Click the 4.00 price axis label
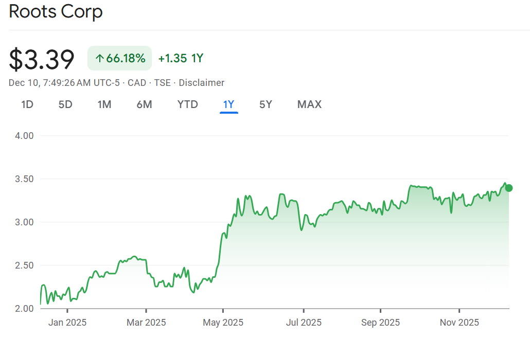Viewport: 530px width, 338px height. click(x=25, y=136)
